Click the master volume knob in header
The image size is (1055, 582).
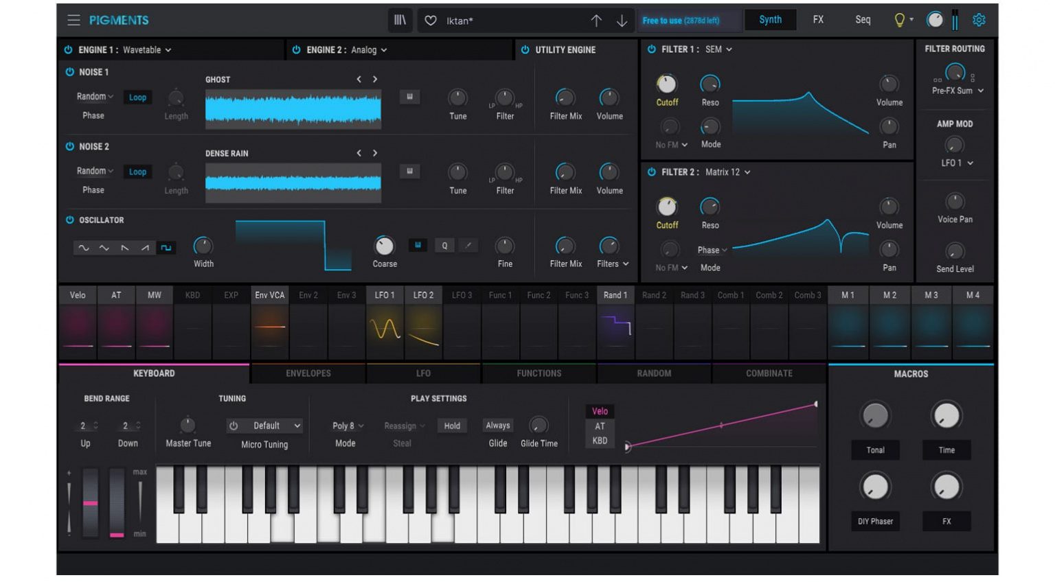[x=935, y=20]
